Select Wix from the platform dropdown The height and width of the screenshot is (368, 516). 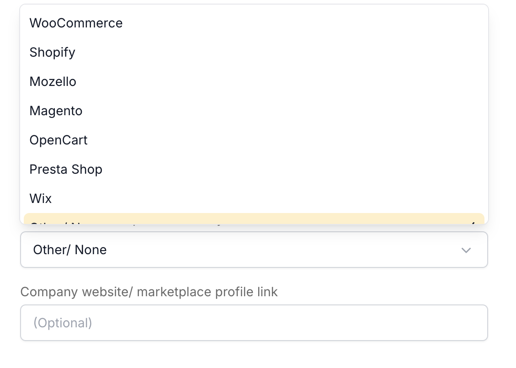tap(40, 198)
